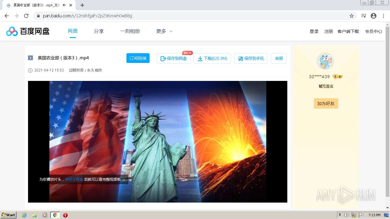
Task: Click the address bar URL
Action: 87,16
